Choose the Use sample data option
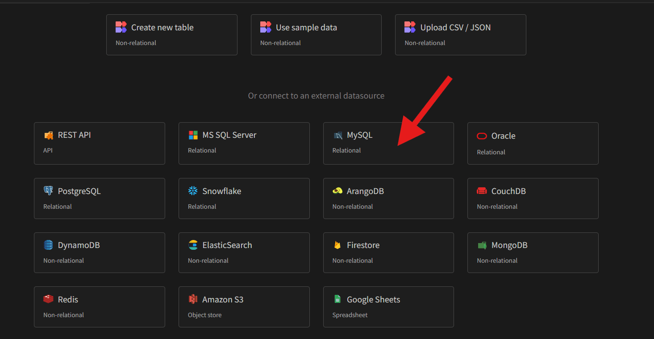Screen dimensions: 654x339 [316, 35]
